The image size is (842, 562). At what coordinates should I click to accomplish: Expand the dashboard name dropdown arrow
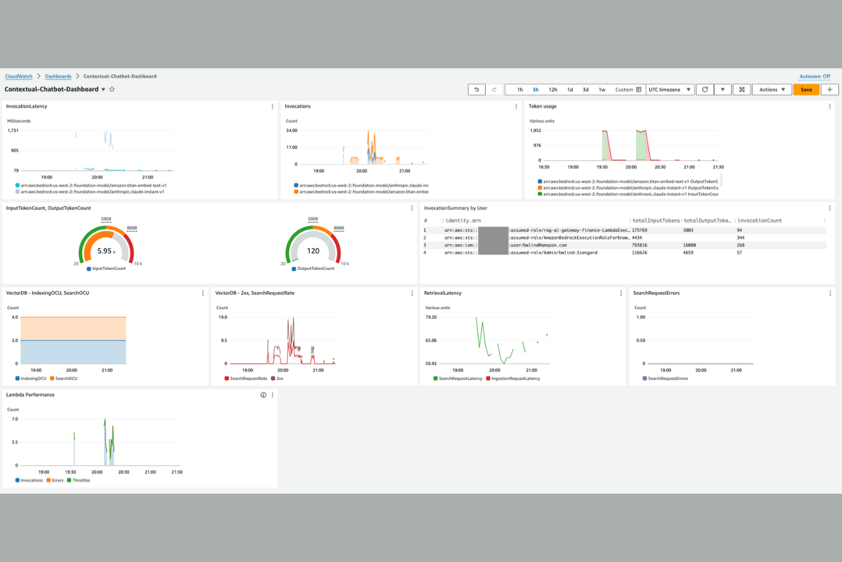(x=103, y=89)
